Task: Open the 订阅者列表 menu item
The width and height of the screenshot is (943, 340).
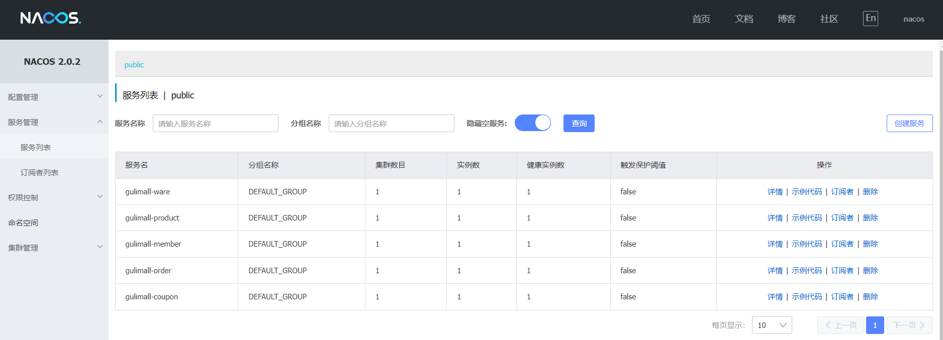Action: (x=39, y=172)
